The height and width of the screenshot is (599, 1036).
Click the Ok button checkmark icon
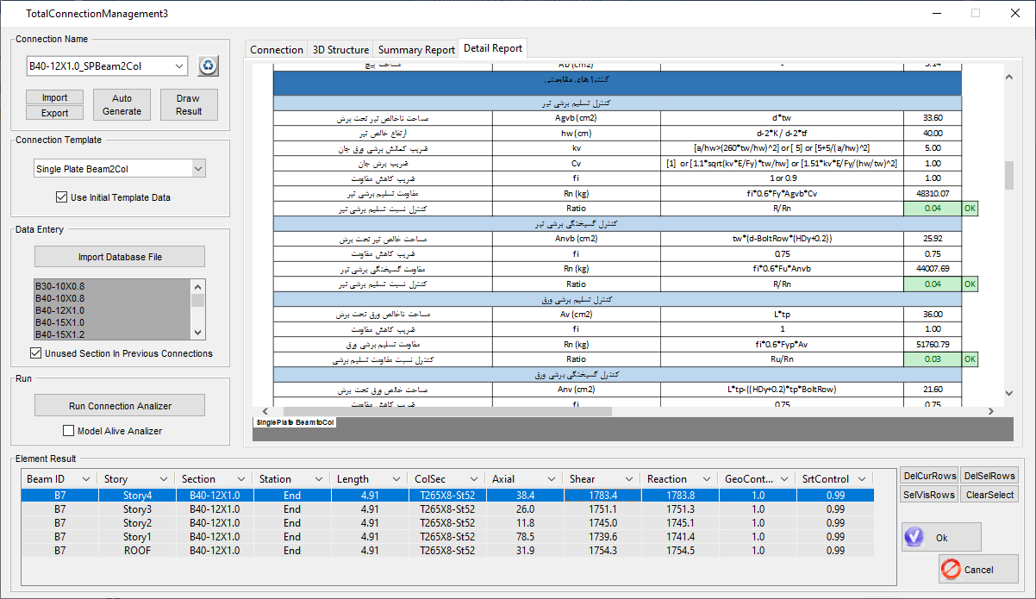pos(914,537)
